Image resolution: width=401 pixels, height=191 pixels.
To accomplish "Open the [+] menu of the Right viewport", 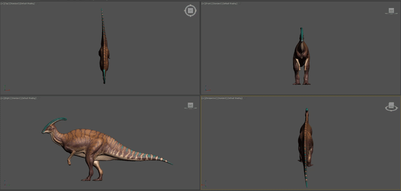I will [3, 98].
